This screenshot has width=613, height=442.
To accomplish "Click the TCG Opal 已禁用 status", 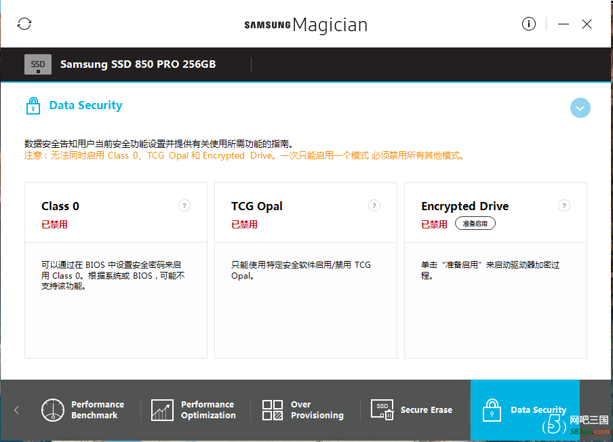I will tap(244, 224).
